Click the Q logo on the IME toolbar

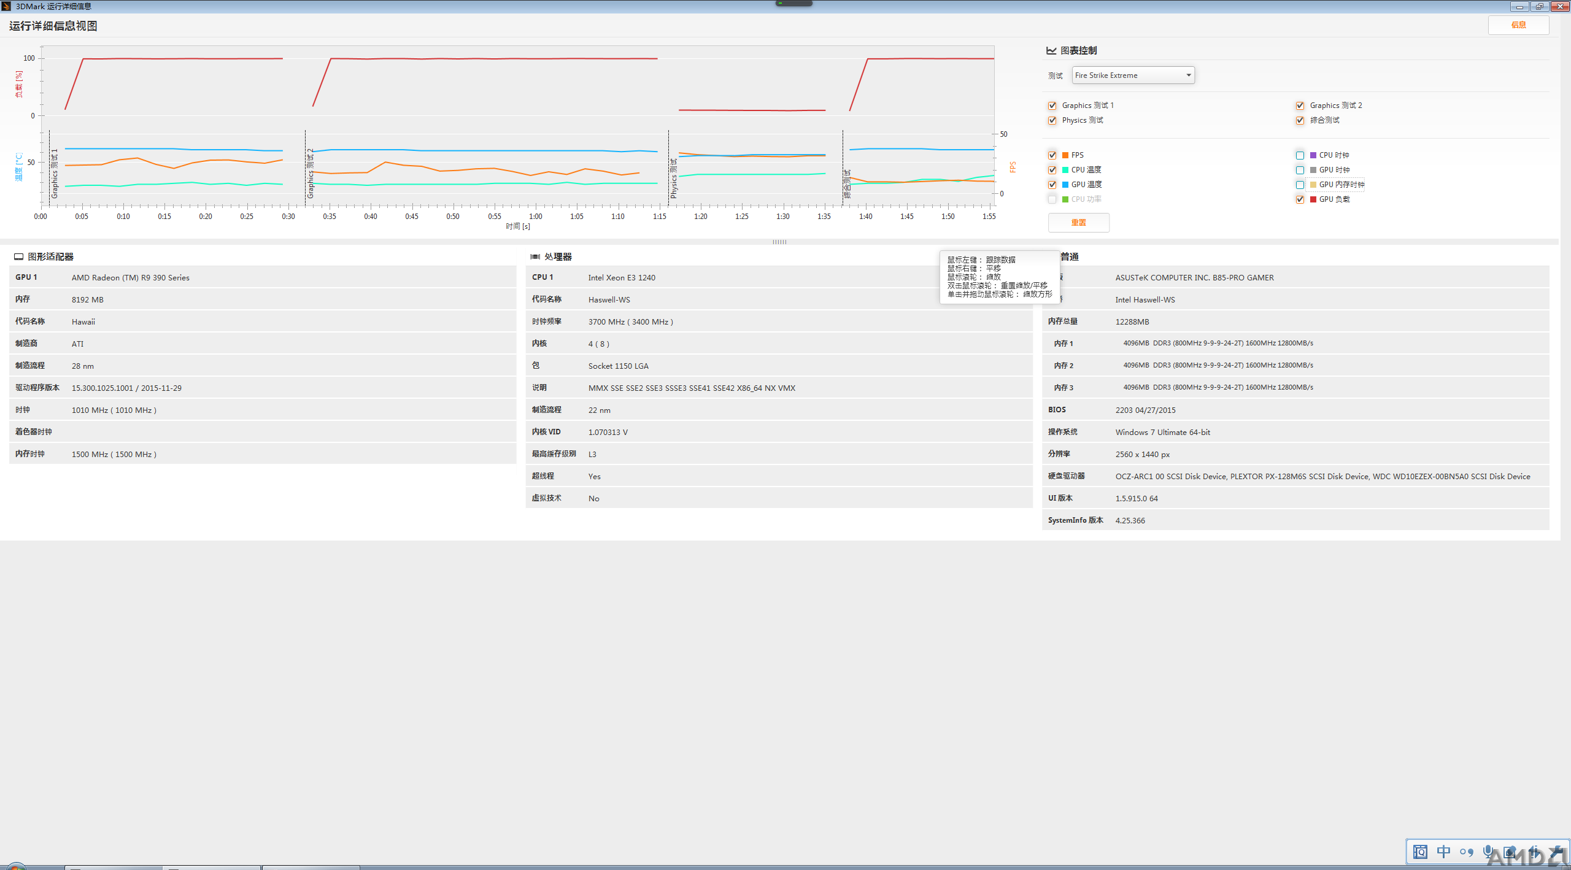tap(1420, 852)
